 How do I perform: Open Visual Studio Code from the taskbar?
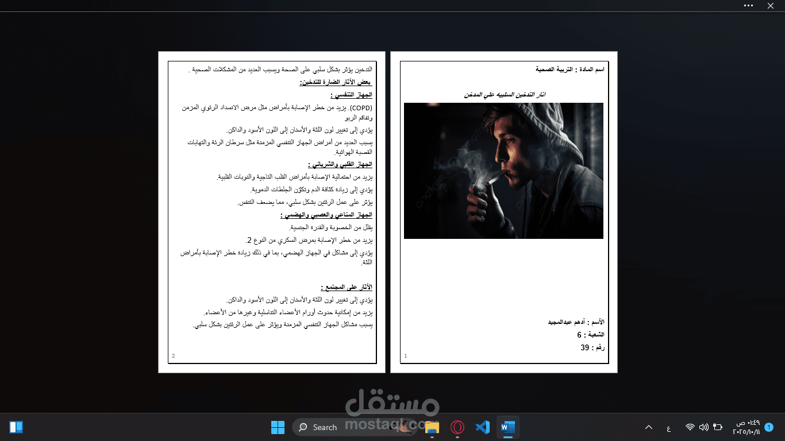[x=483, y=427]
